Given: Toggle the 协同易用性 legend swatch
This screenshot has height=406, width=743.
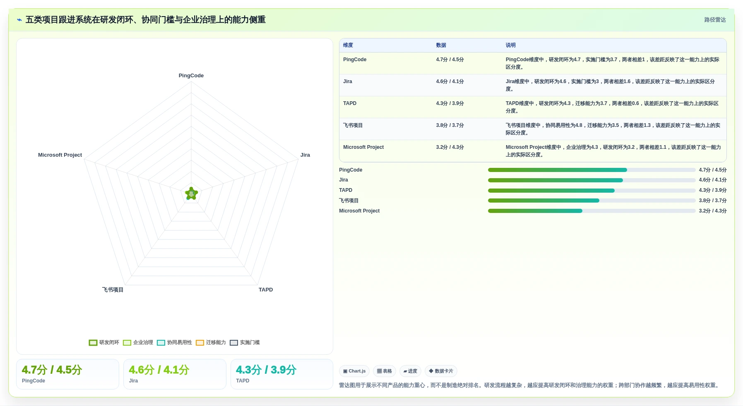Looking at the screenshot, I should click(161, 343).
